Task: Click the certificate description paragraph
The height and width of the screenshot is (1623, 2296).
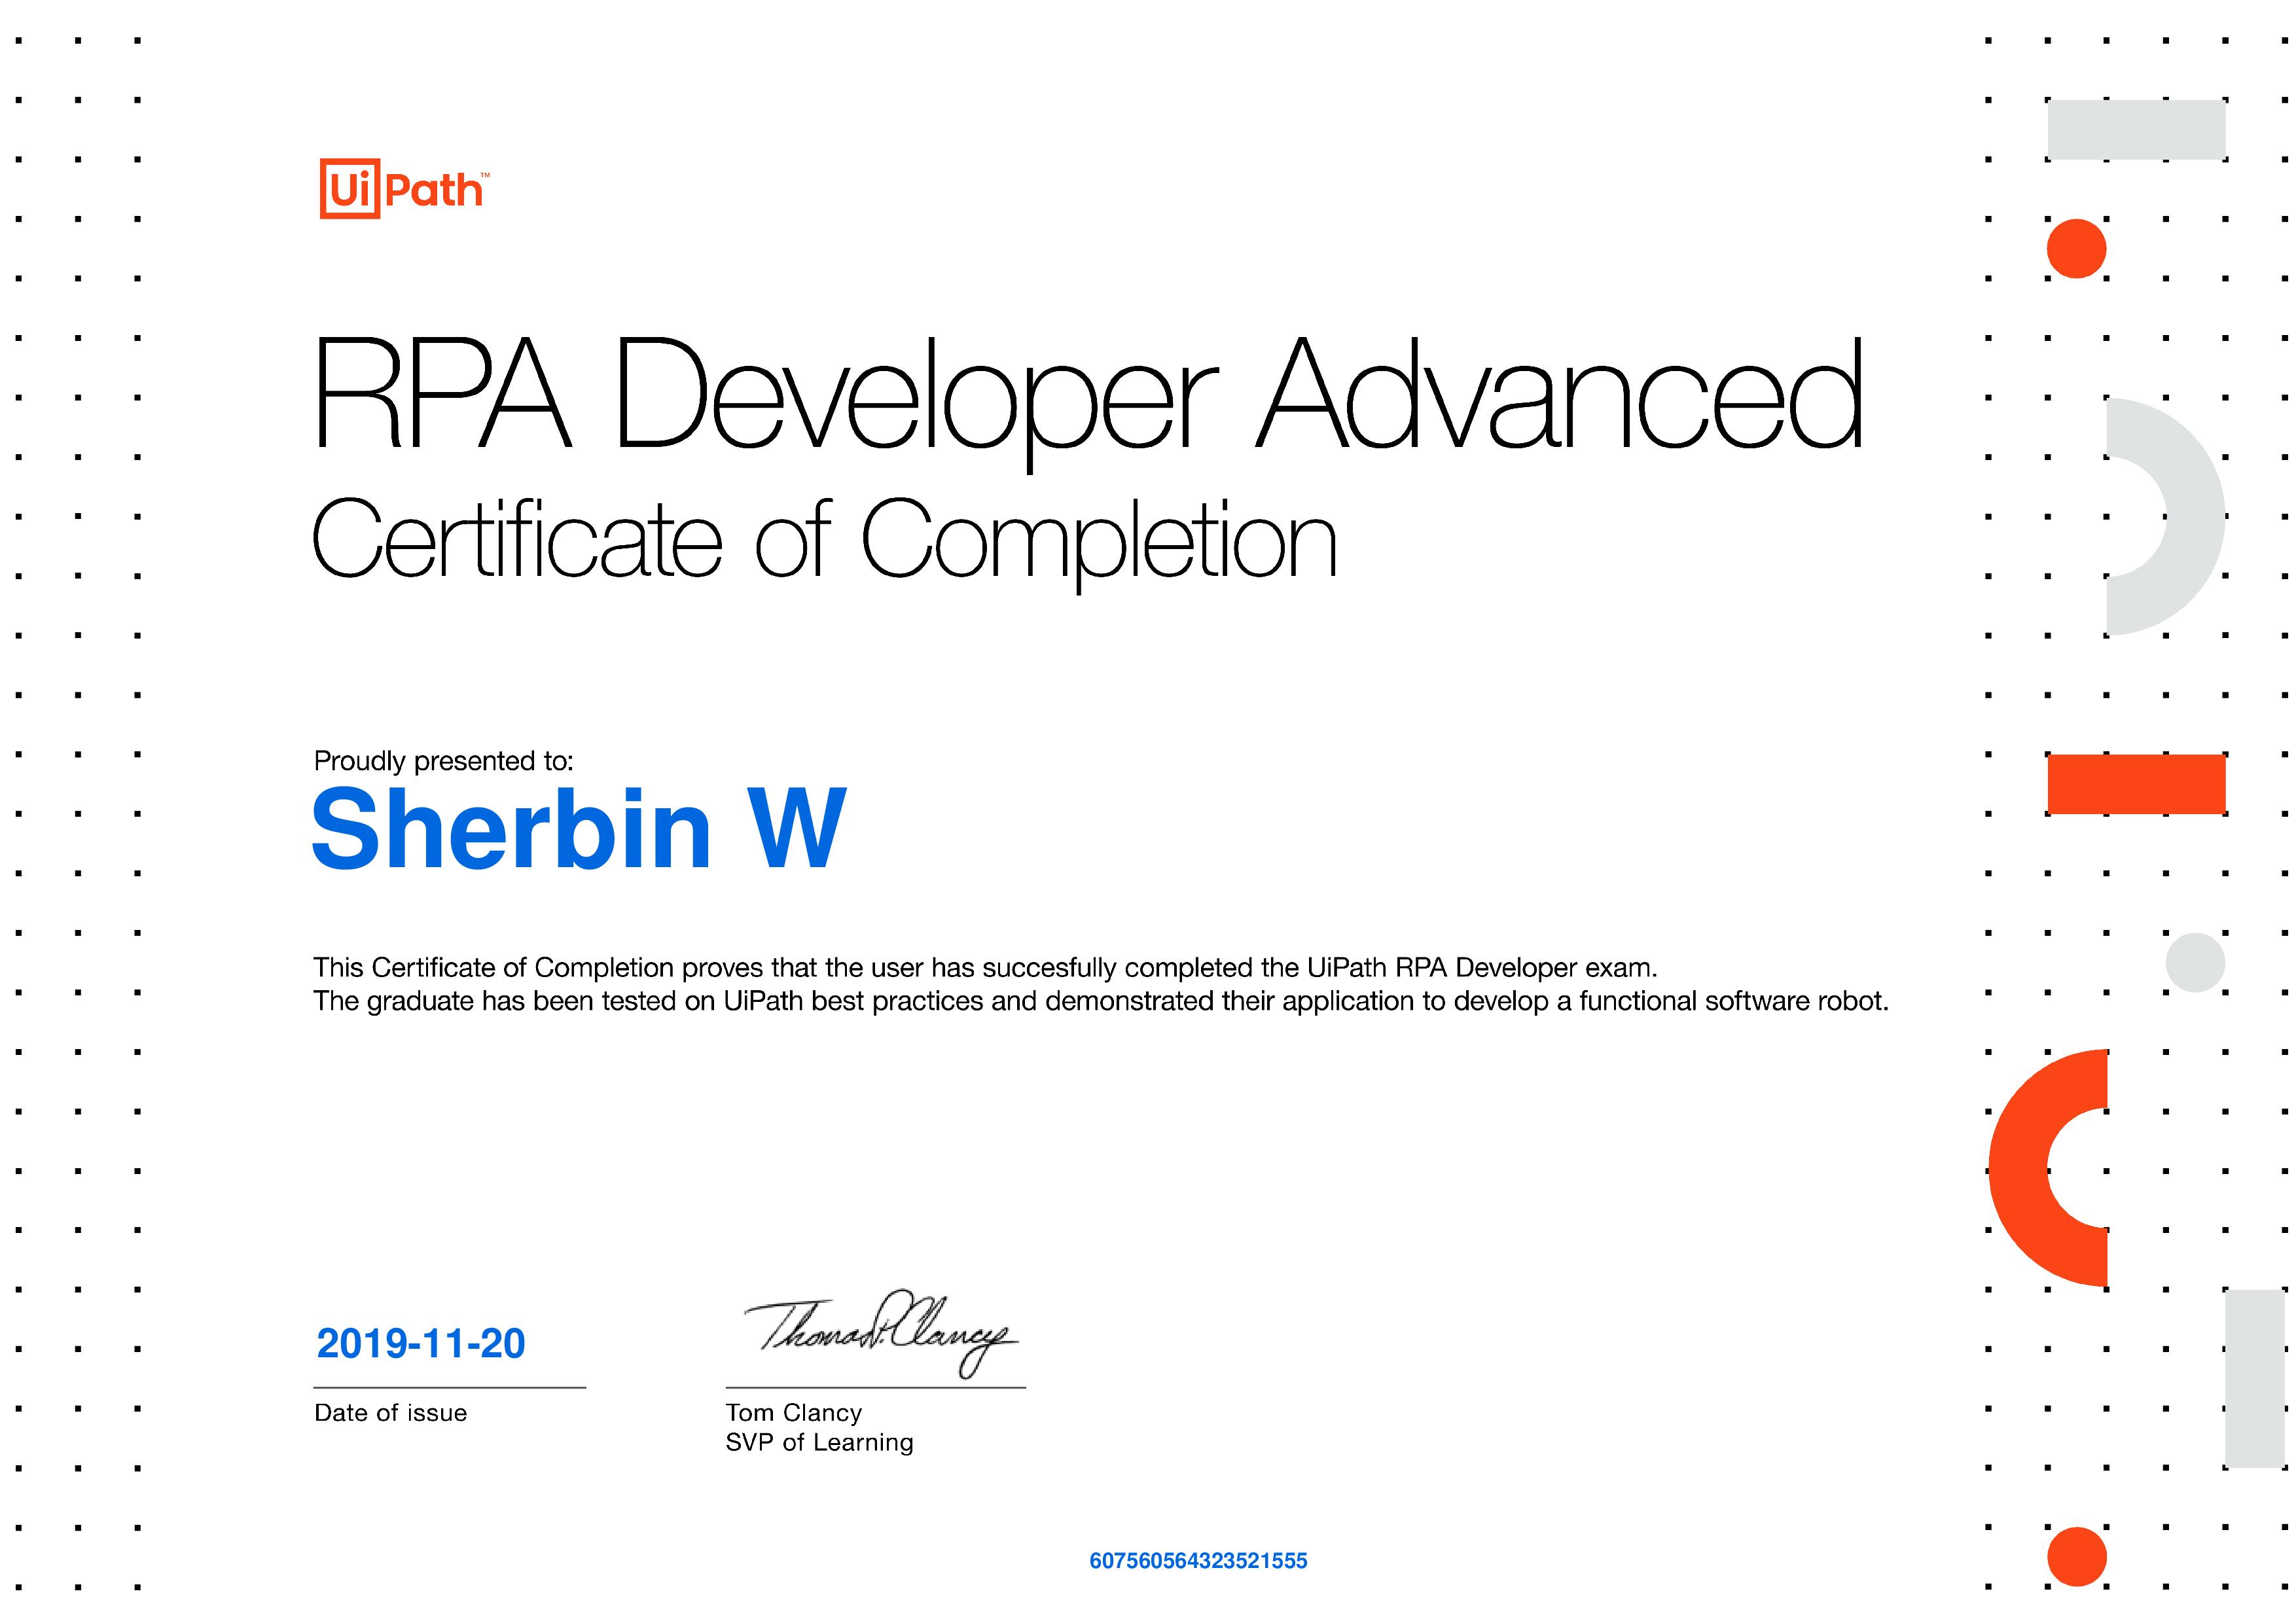Action: pyautogui.click(x=1100, y=984)
